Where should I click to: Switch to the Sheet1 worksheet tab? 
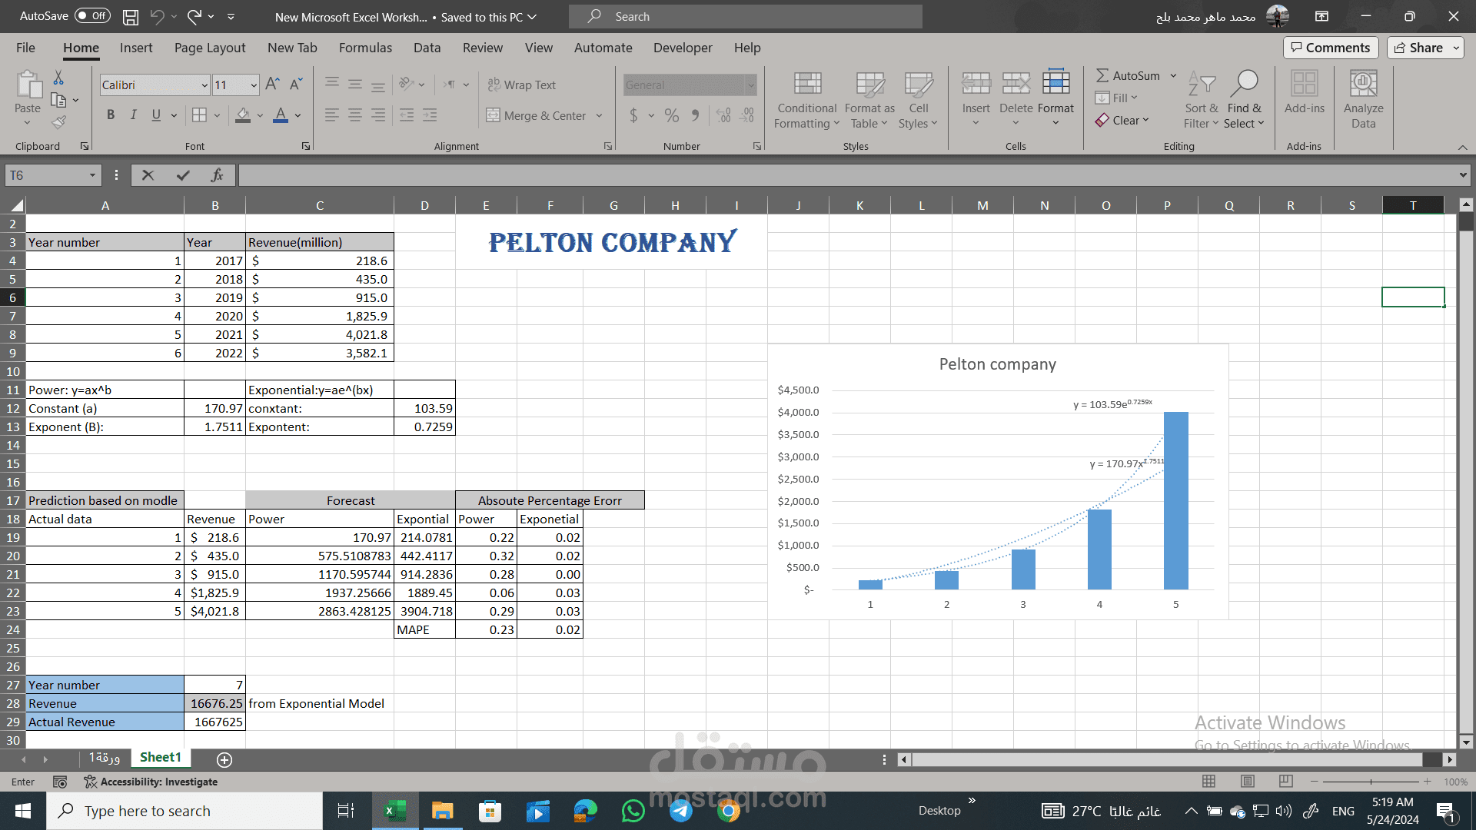click(160, 758)
